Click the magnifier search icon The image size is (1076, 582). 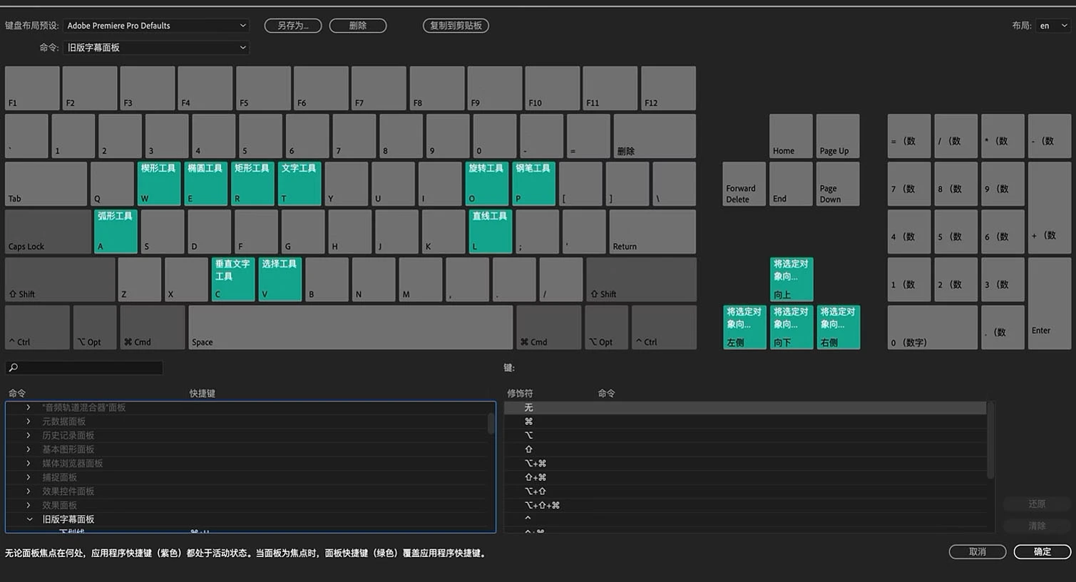13,368
